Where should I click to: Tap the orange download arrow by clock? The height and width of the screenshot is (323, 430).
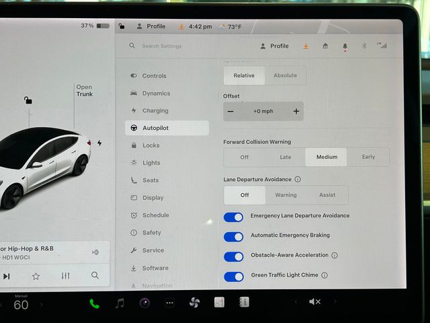point(181,27)
